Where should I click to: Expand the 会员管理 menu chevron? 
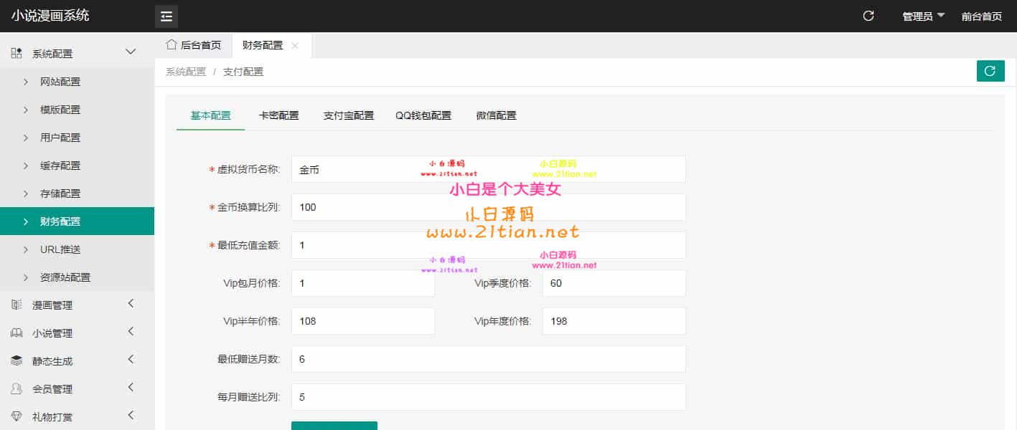pyautogui.click(x=131, y=388)
